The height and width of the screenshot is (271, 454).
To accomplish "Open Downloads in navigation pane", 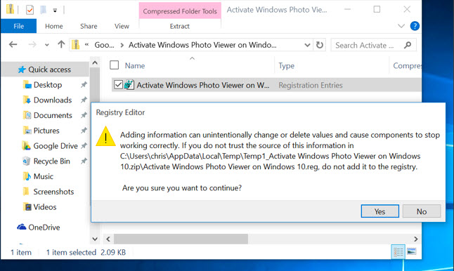I will tap(53, 100).
